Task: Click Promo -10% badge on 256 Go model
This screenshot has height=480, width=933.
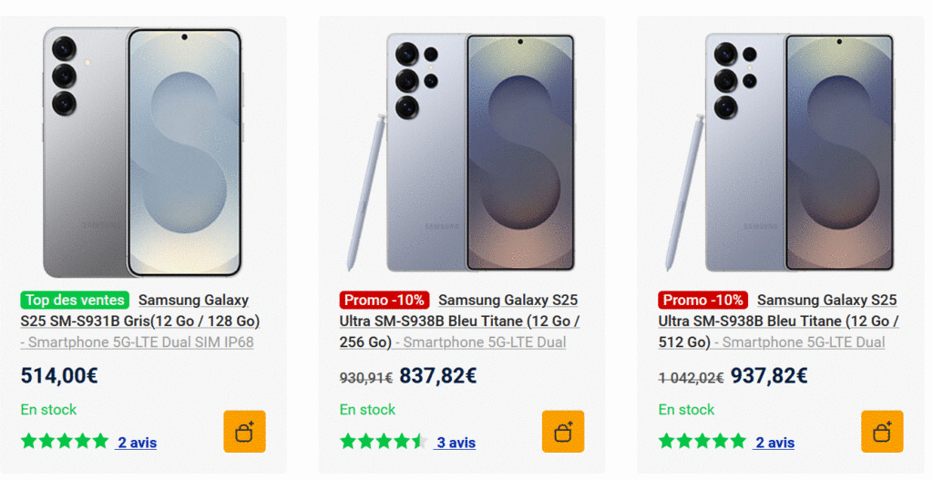Action: (x=384, y=300)
